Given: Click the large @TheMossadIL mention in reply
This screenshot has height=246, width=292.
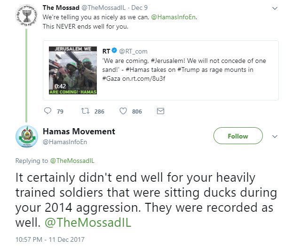Looking at the screenshot, I should click(88, 222).
